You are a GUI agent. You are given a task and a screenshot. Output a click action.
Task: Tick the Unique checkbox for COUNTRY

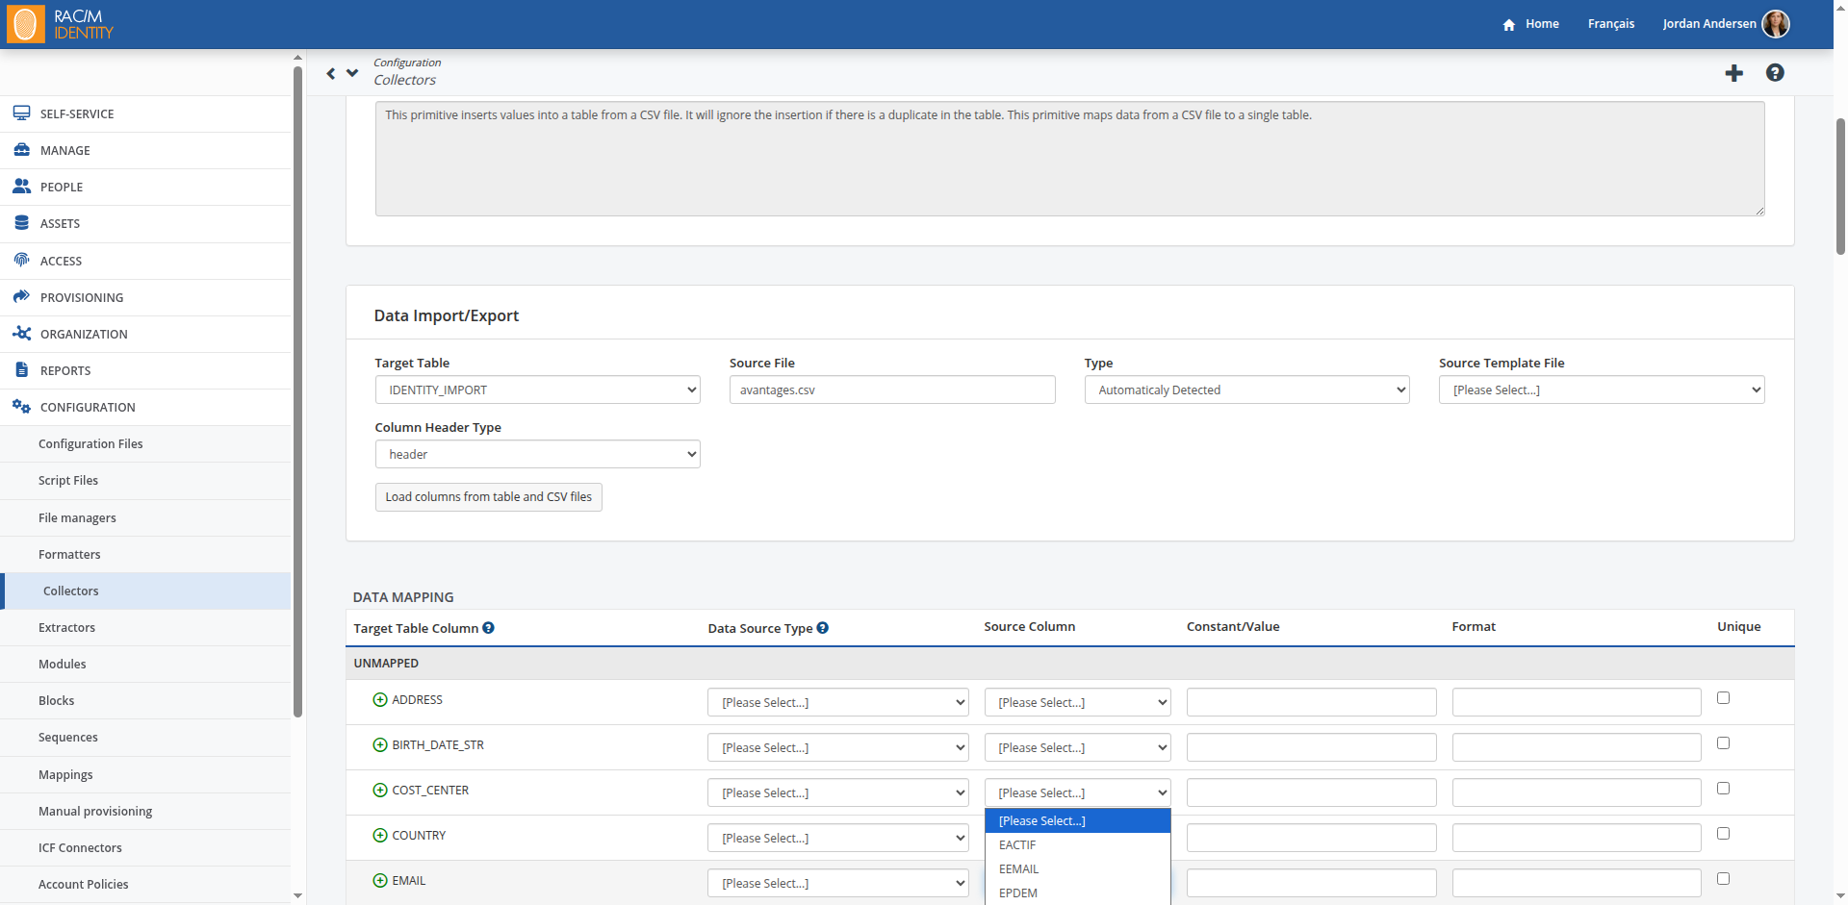[1723, 834]
